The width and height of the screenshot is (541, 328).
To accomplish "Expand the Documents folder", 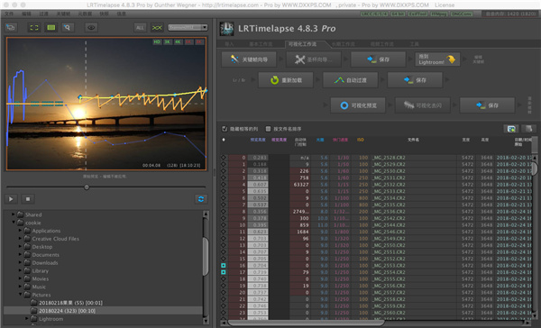I will (x=20, y=254).
